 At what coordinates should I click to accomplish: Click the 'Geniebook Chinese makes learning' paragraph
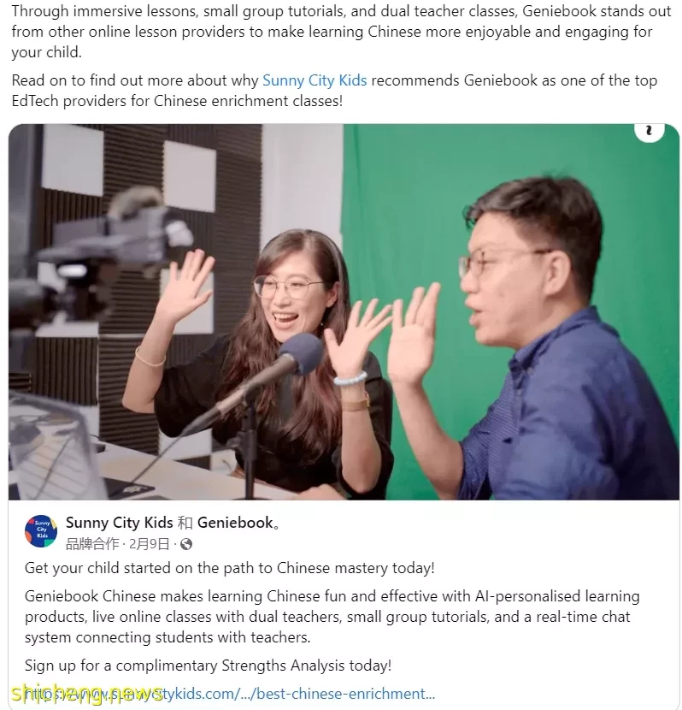[x=332, y=617]
